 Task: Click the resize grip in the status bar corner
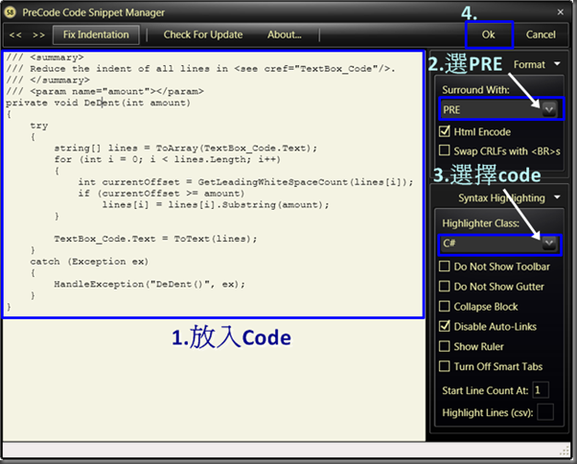click(565, 452)
